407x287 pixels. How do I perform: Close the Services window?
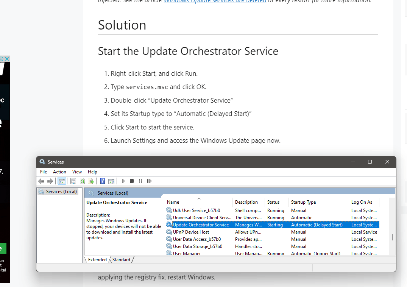pos(387,162)
